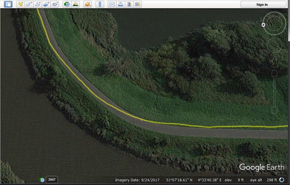Add a path tool icon
The height and width of the screenshot is (185, 290).
click(38, 4)
